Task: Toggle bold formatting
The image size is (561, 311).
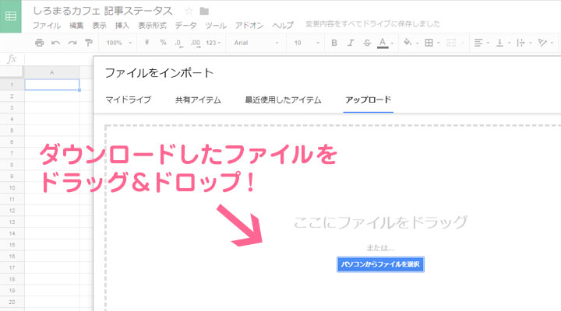Action: (334, 43)
